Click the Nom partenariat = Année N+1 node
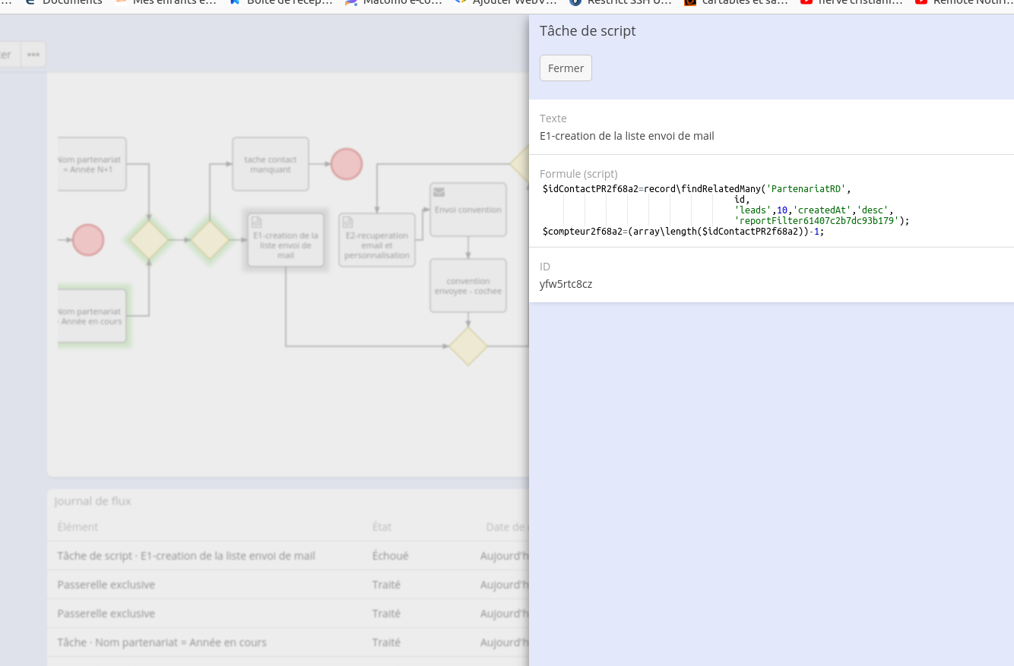 tap(92, 164)
